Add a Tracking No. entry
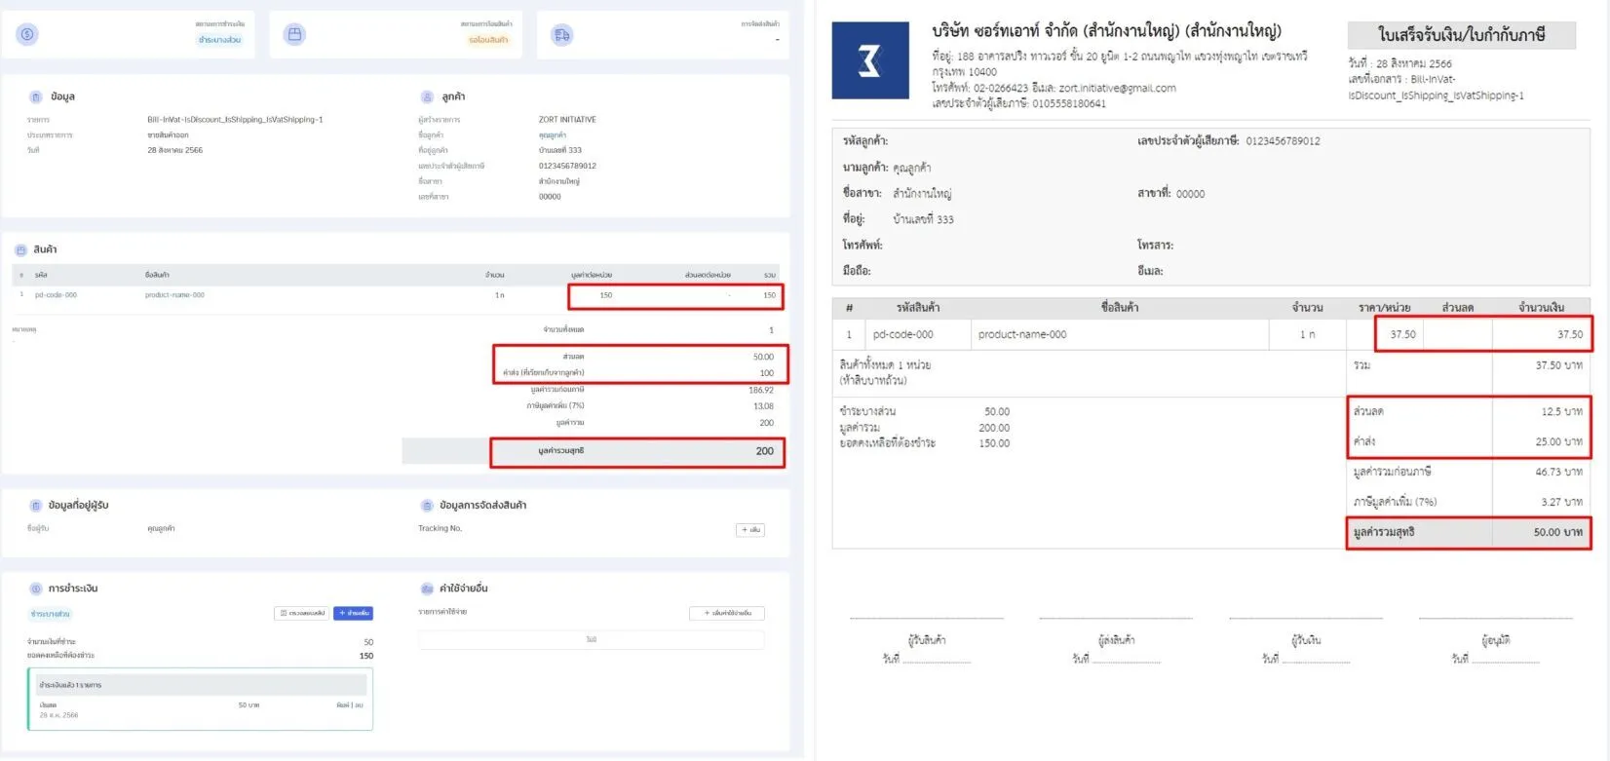The height and width of the screenshot is (761, 1610). [749, 530]
